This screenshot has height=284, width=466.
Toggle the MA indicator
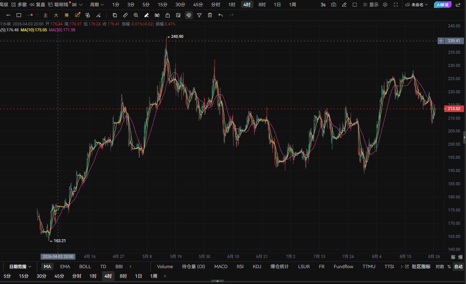(x=48, y=267)
